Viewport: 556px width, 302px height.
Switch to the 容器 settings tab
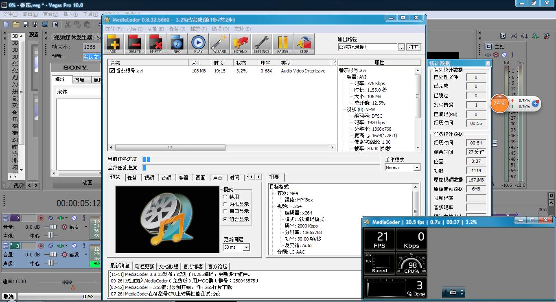(184, 177)
